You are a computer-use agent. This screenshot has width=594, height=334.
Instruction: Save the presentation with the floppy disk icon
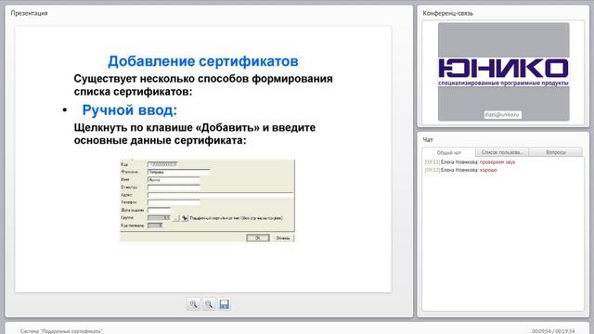(x=225, y=304)
